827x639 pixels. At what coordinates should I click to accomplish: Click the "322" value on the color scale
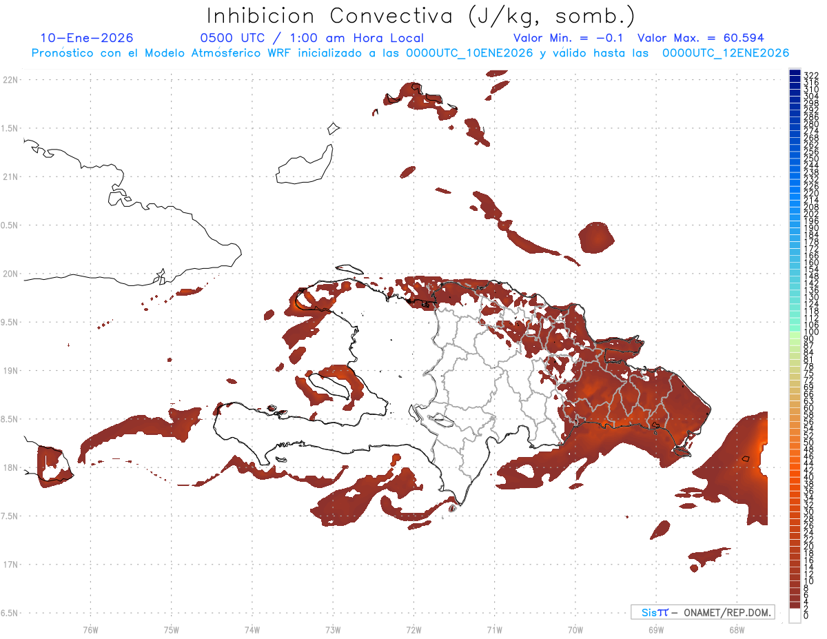coord(811,74)
